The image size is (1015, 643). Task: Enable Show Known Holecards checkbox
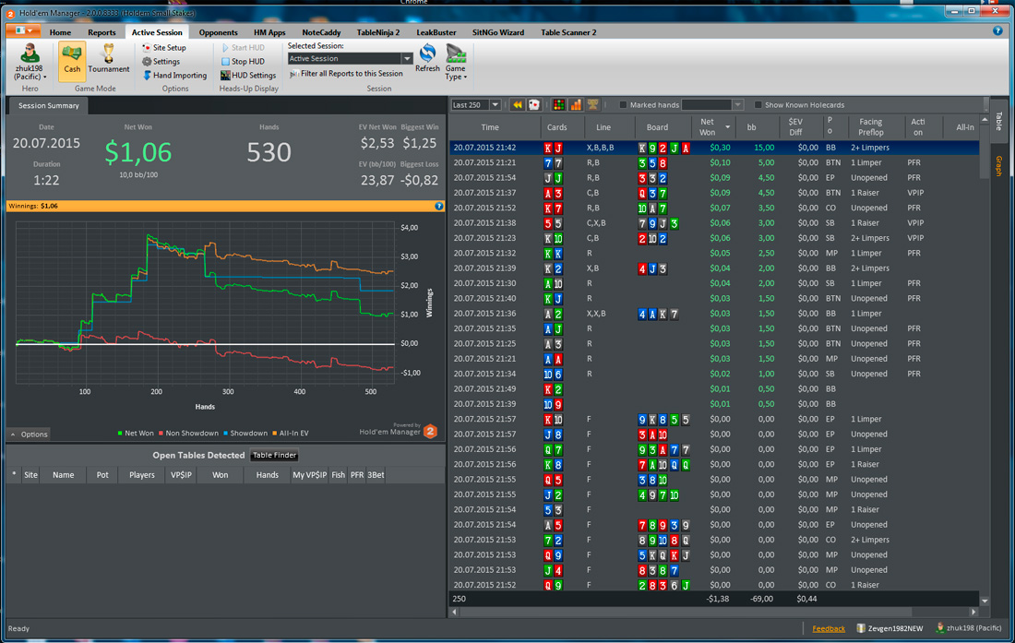pyautogui.click(x=758, y=105)
